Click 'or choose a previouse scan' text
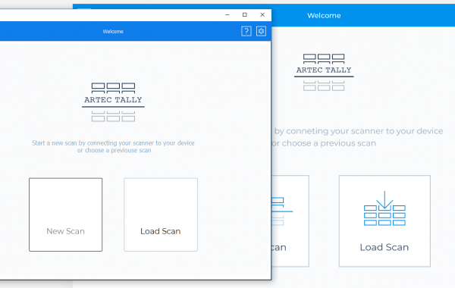 [x=114, y=150]
